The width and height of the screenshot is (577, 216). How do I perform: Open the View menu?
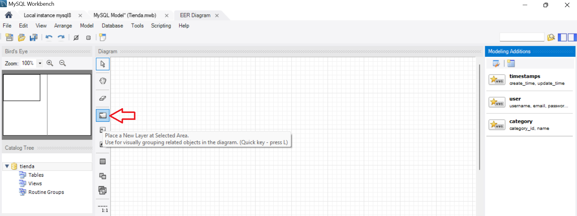[41, 26]
